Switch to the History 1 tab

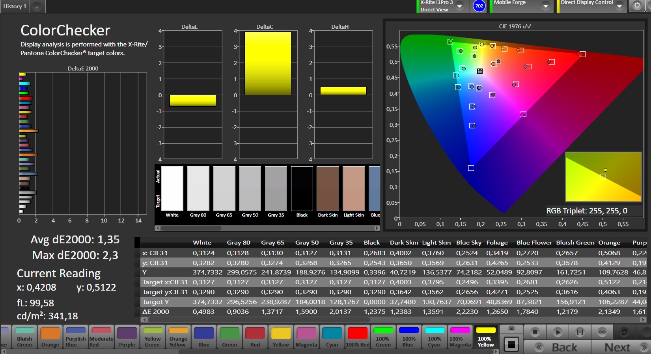(x=15, y=7)
